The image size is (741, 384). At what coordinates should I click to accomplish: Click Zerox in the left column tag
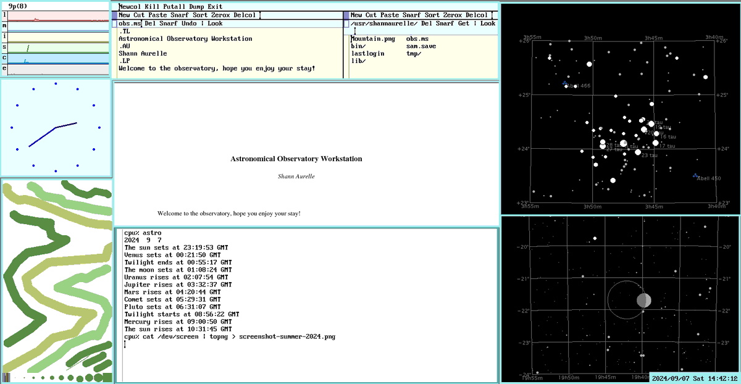point(220,15)
